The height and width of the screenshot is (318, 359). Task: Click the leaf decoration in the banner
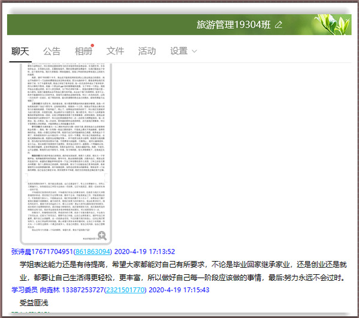click(333, 25)
